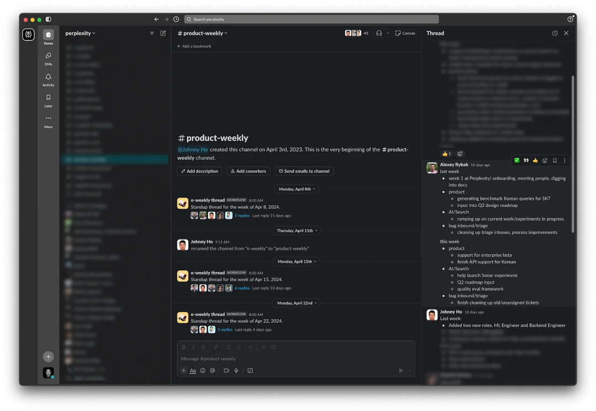Screen dimensions: 596x411
Task: Save message with the bookmark icon
Action: (x=555, y=161)
